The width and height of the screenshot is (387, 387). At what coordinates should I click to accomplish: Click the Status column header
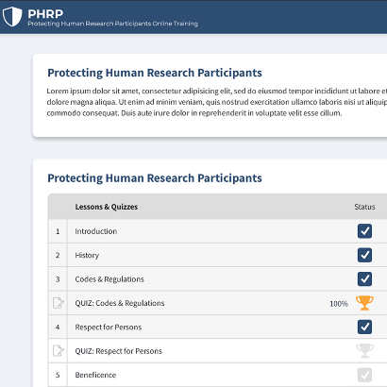point(364,207)
